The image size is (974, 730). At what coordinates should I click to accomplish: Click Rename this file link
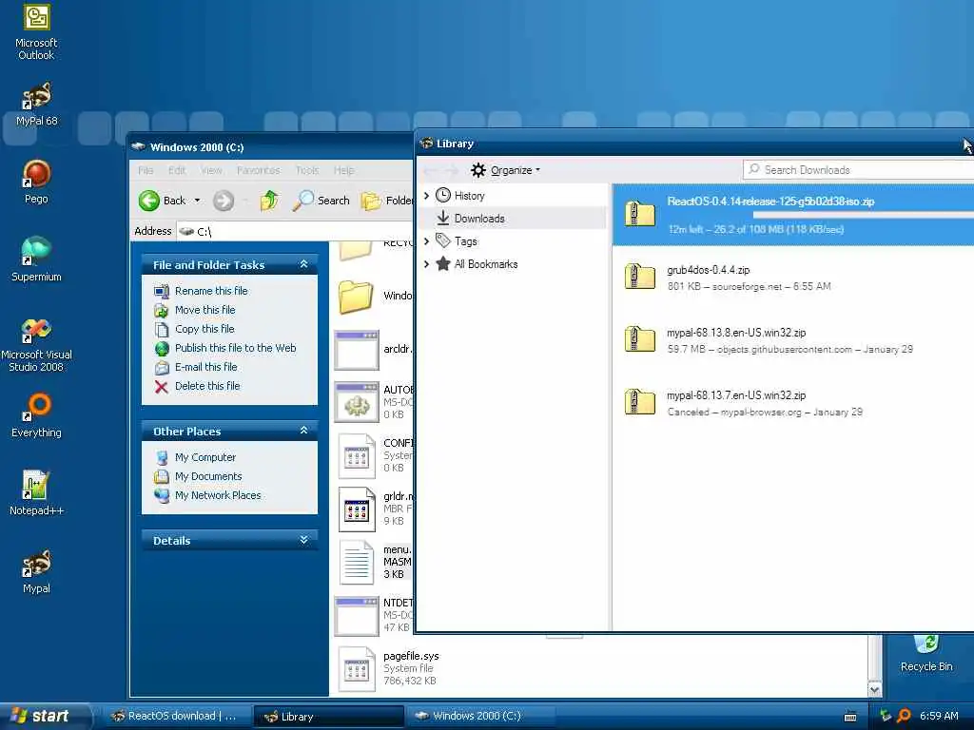211,291
